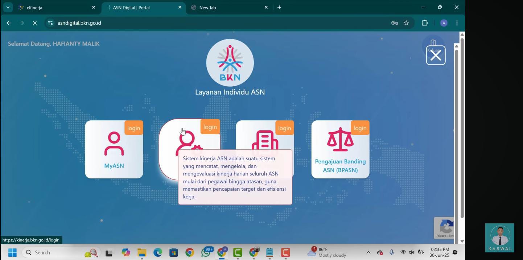Image resolution: width=523 pixels, height=260 pixels.
Task: Open the Chrome three-dot menu
Action: (457, 23)
